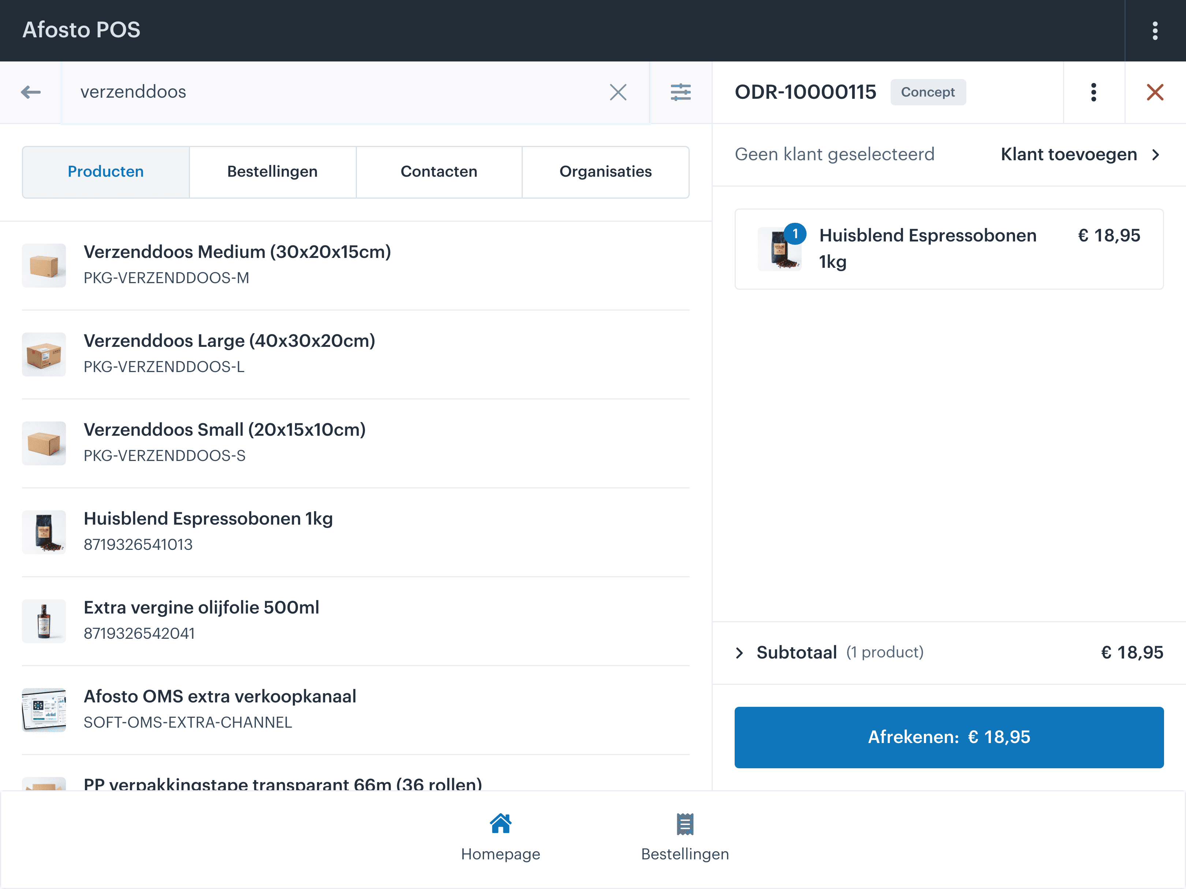The height and width of the screenshot is (889, 1186).
Task: Go back with the left arrow icon
Action: pos(30,92)
